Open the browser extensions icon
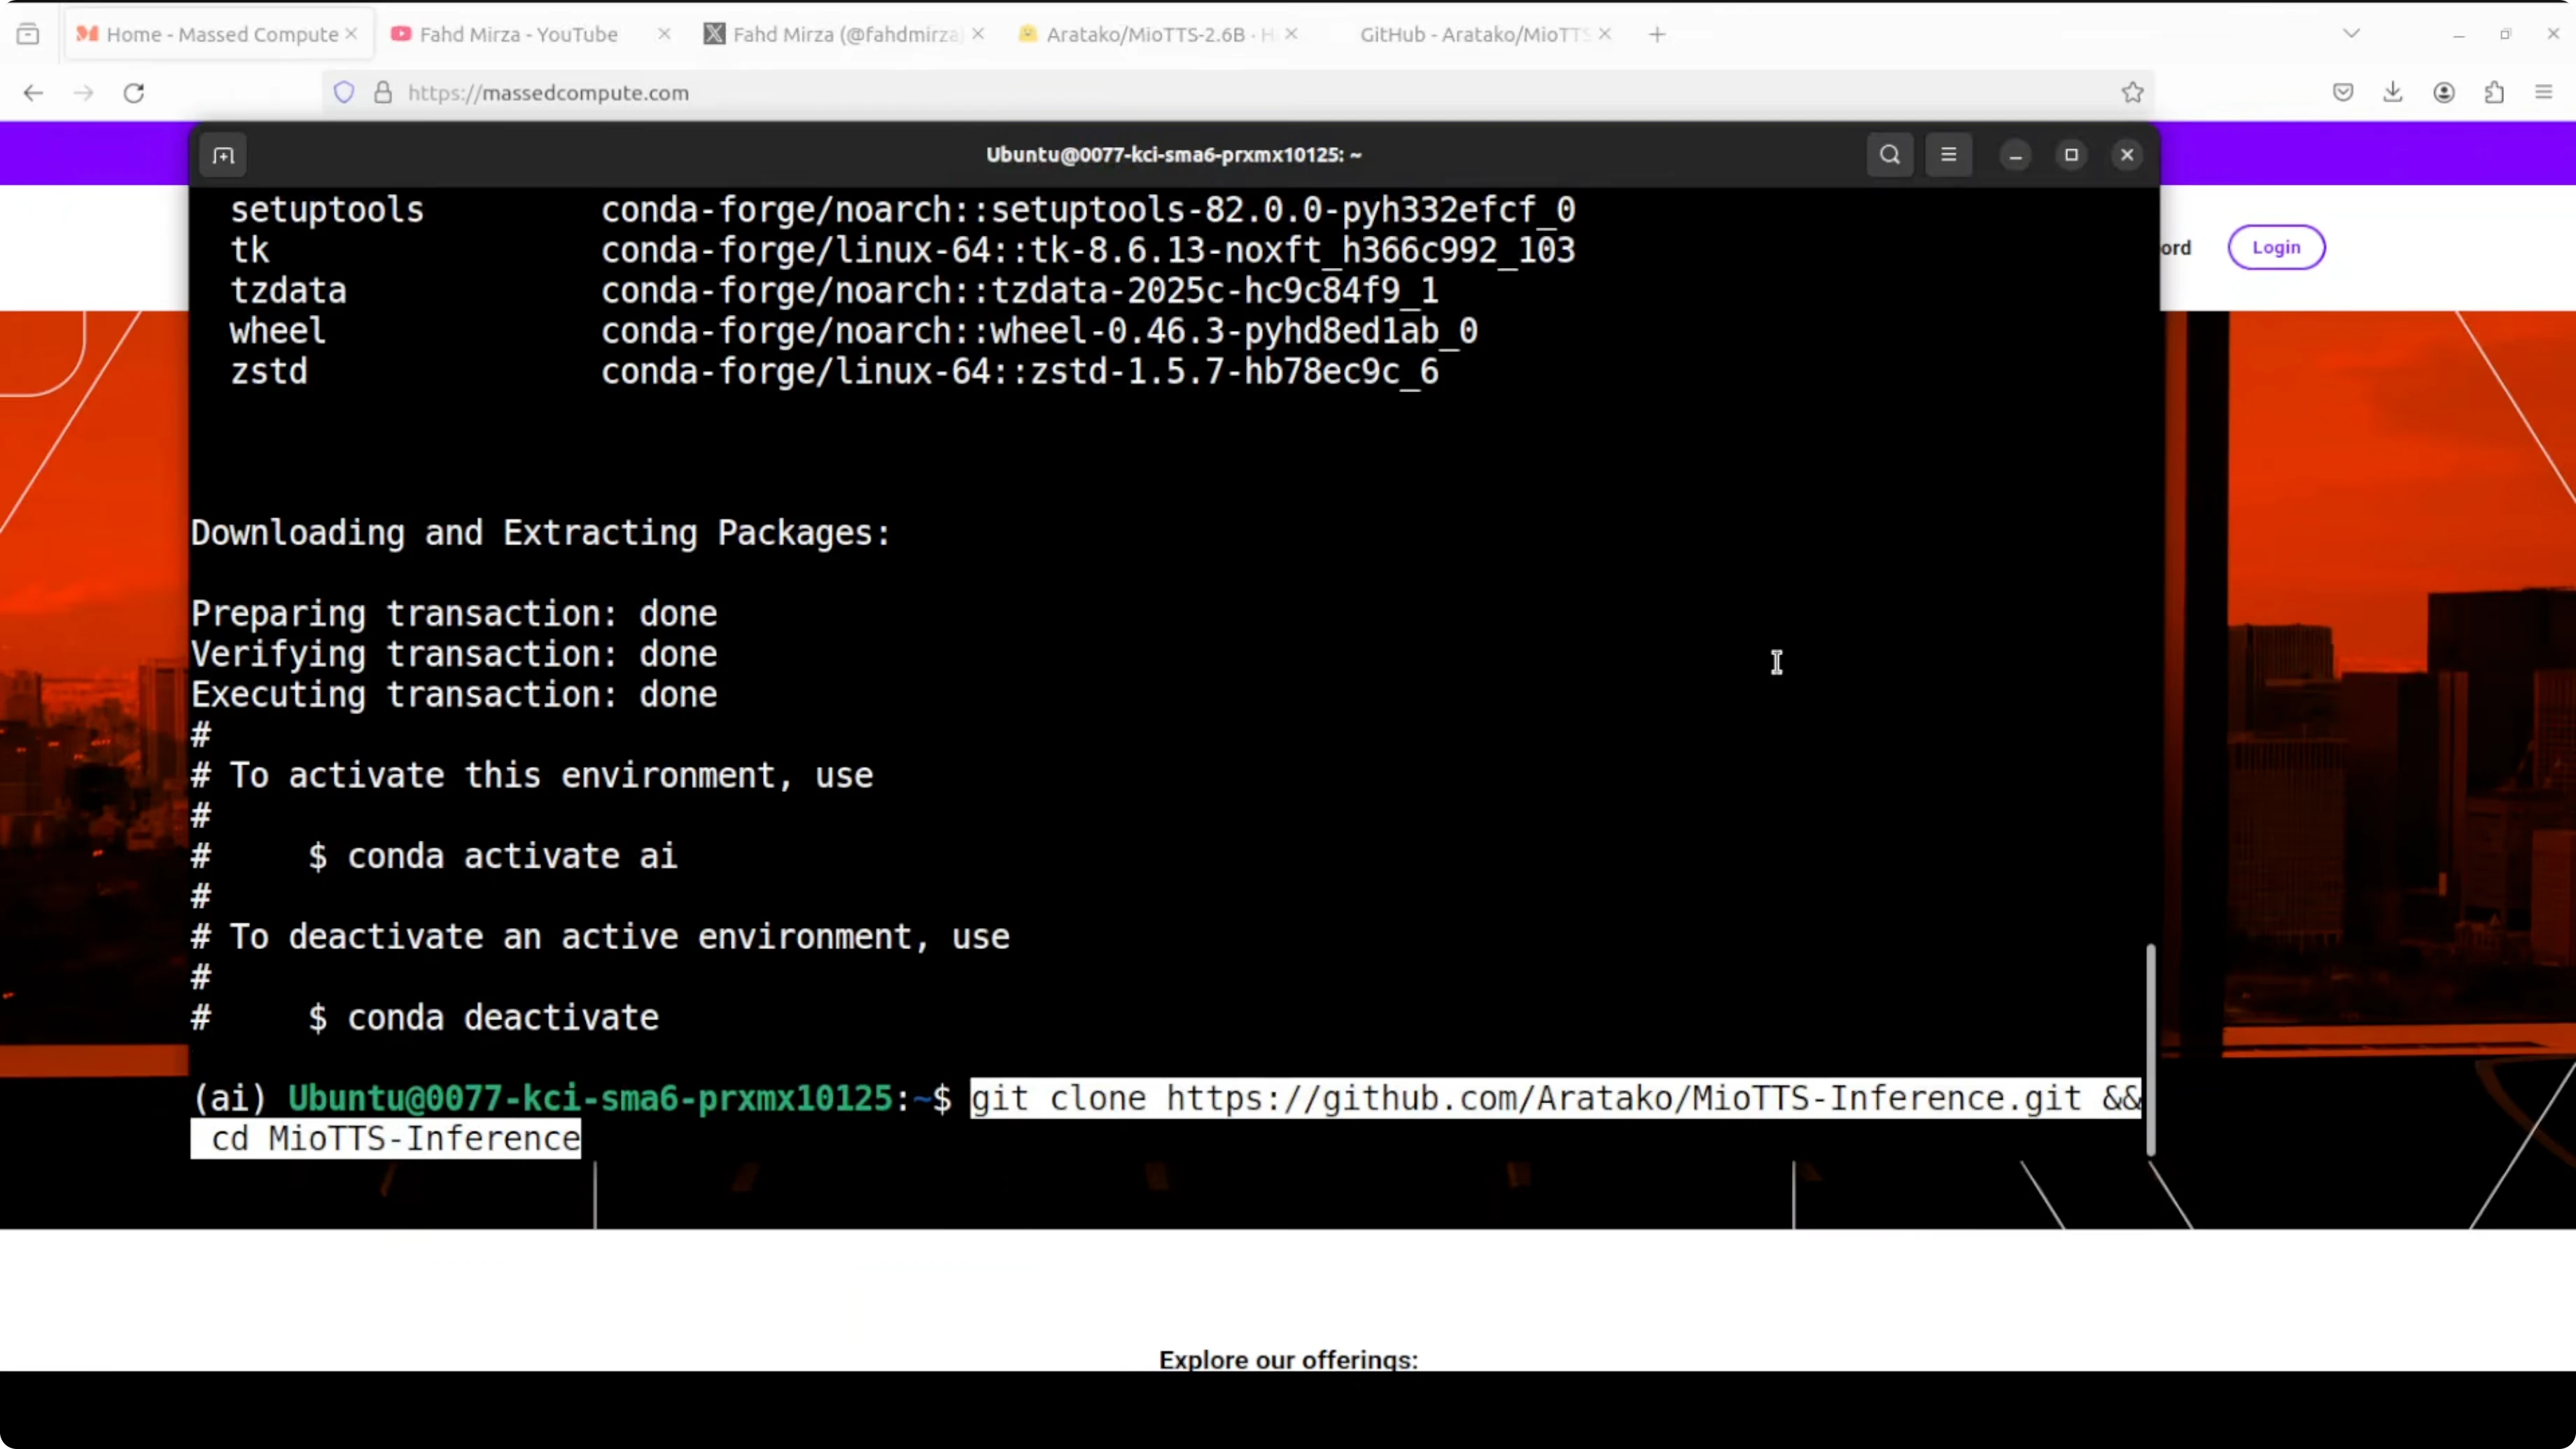 pyautogui.click(x=2494, y=93)
